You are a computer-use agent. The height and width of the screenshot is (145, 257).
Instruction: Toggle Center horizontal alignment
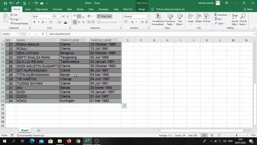(x=79, y=22)
